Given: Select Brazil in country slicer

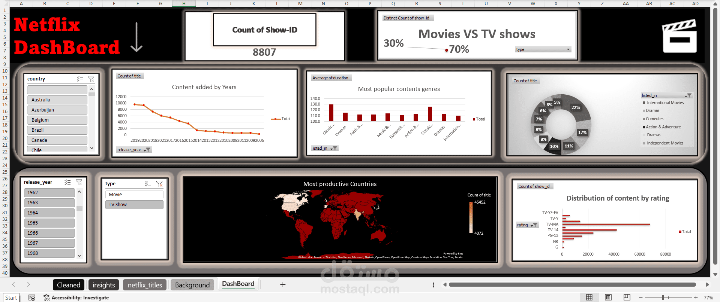Looking at the screenshot, I should [57, 130].
